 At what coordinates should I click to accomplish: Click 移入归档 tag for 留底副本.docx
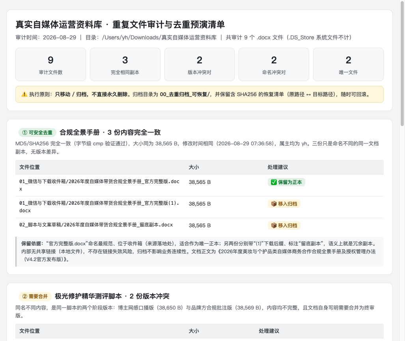(x=284, y=226)
